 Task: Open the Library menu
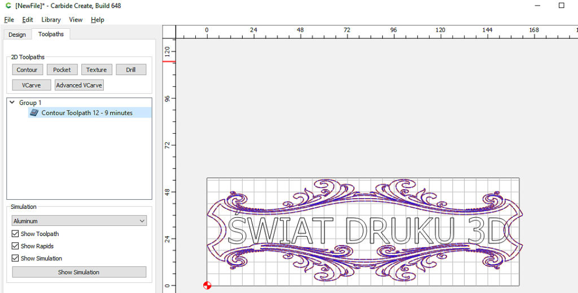pos(51,20)
